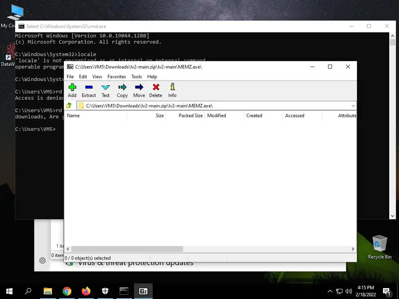
Task: Go up one folder level in 7-Zip
Action: click(69, 106)
